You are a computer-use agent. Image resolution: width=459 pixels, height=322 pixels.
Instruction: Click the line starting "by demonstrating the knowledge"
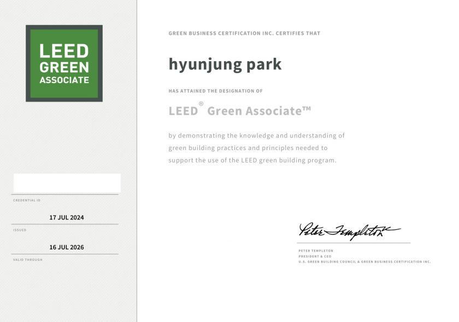(256, 135)
